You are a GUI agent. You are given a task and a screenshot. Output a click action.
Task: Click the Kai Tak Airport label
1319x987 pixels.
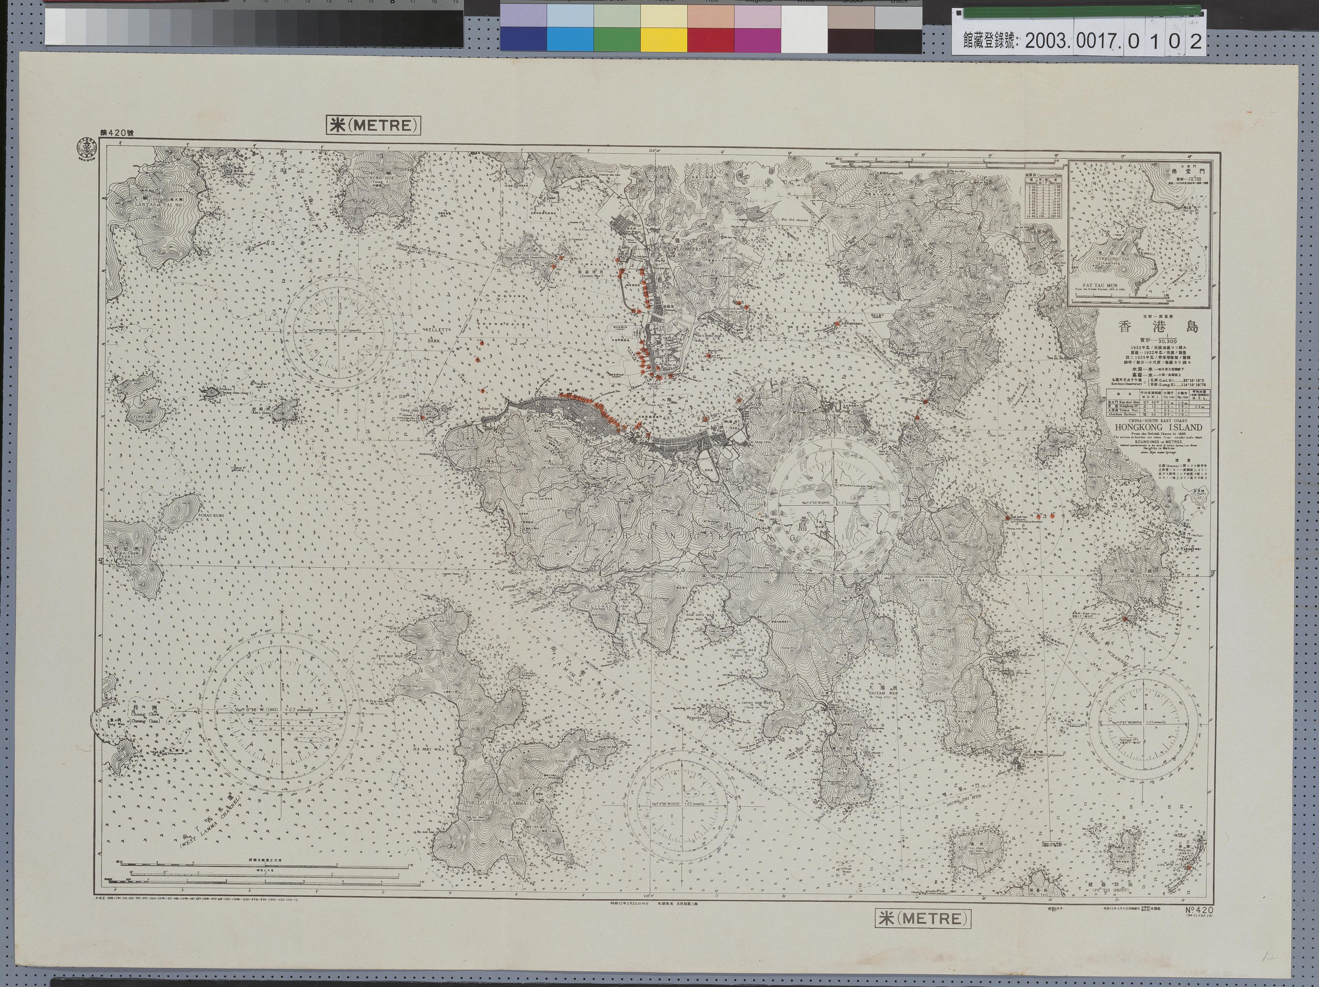point(796,220)
